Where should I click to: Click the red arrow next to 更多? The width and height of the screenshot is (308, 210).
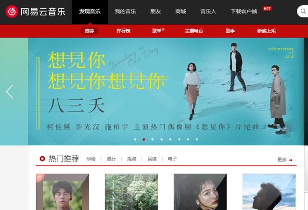(x=291, y=160)
